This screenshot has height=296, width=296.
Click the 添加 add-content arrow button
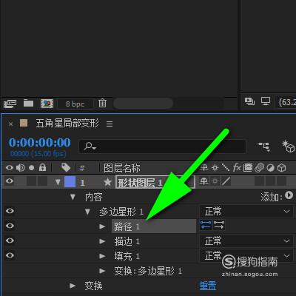pyautogui.click(x=289, y=195)
